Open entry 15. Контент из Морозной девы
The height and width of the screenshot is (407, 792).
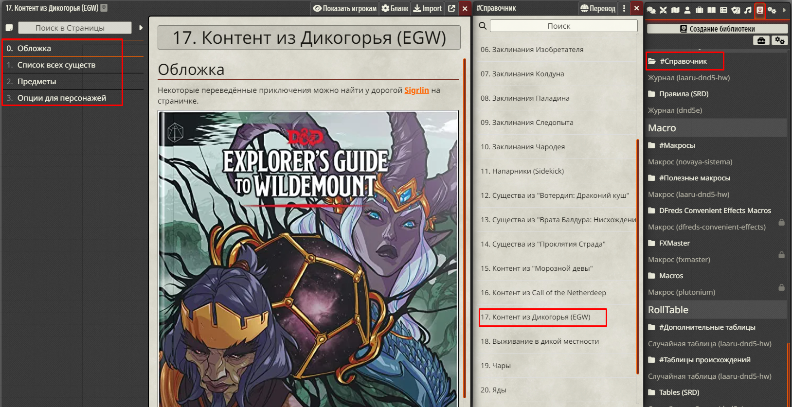coord(557,268)
